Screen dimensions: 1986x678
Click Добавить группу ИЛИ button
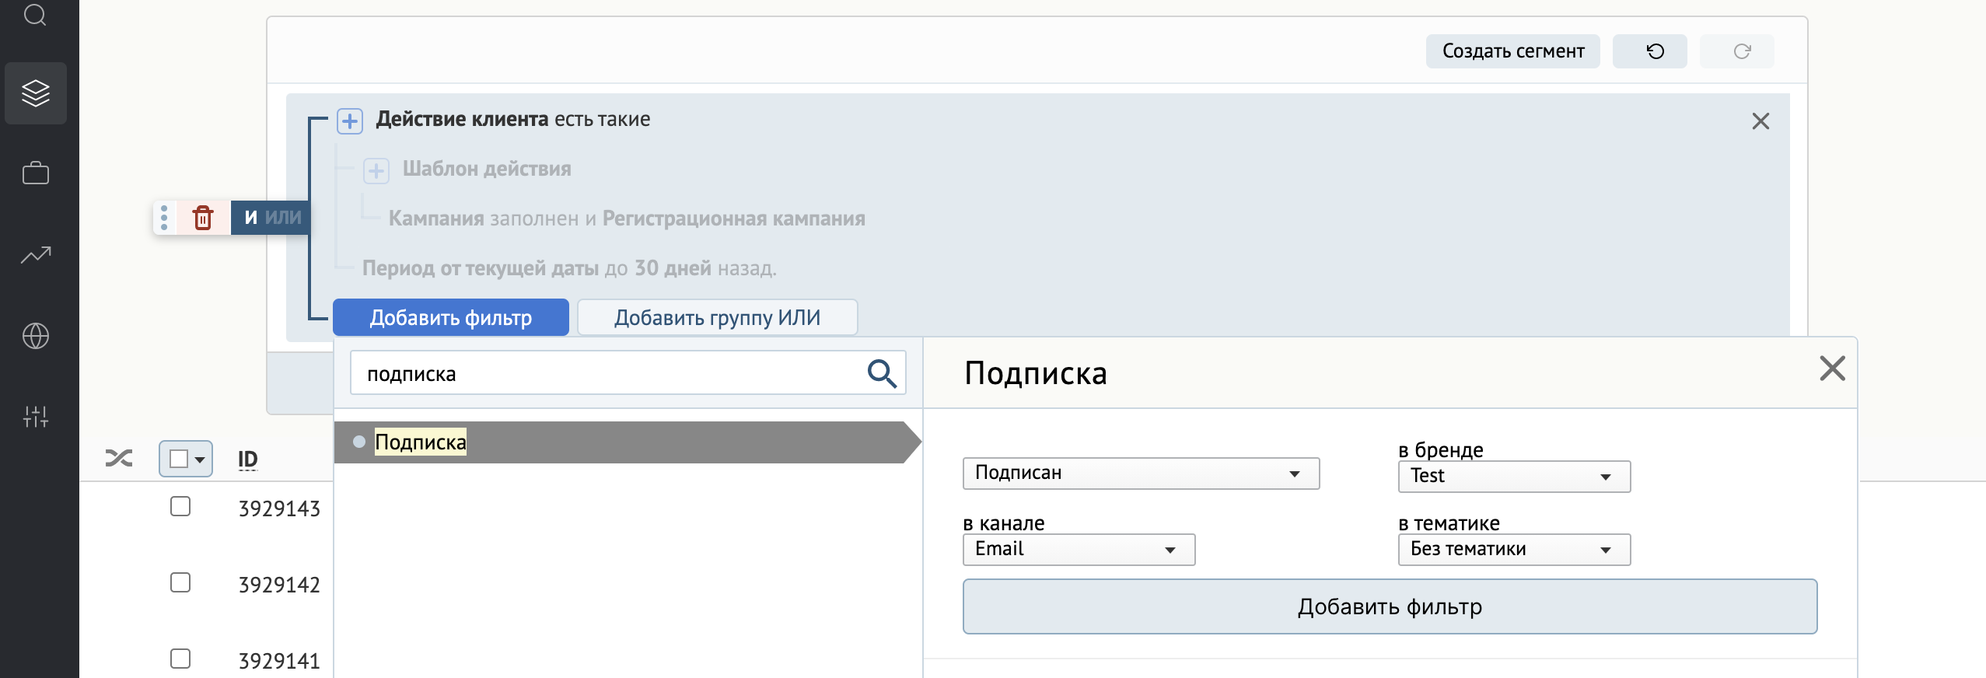point(717,317)
